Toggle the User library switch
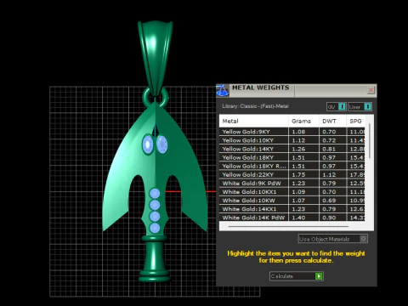The width and height of the screenshot is (408, 306). point(360,107)
